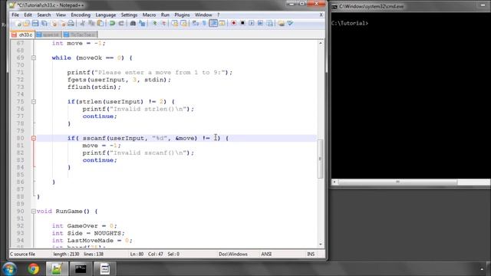Save the current recorded macro icon

point(269,24)
